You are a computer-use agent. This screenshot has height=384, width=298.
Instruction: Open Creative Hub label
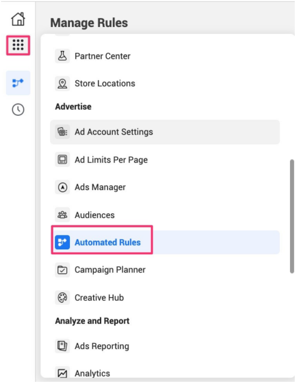(x=99, y=297)
